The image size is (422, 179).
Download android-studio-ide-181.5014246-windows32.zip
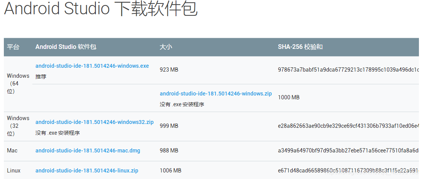point(94,122)
